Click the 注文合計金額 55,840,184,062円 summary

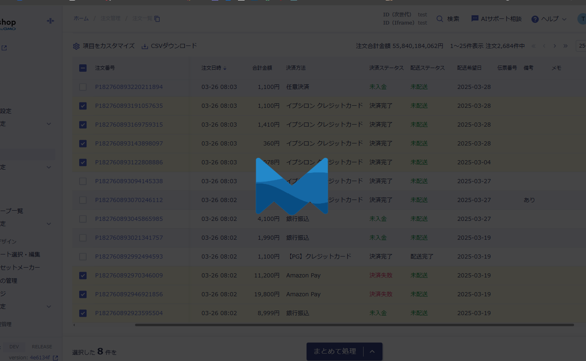pyautogui.click(x=400, y=46)
